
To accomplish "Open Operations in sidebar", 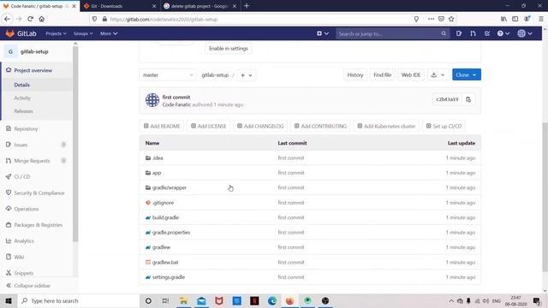I will tap(27, 209).
